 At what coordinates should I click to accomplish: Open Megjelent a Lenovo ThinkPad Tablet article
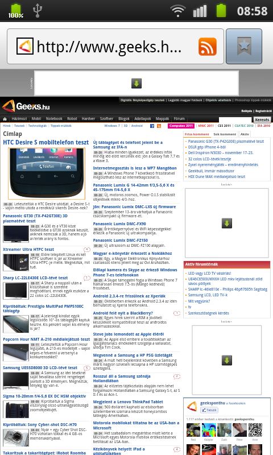tap(128, 402)
